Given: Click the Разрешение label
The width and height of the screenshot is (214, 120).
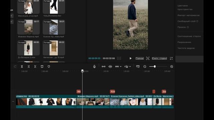Looking at the screenshot, I should 184,42.
